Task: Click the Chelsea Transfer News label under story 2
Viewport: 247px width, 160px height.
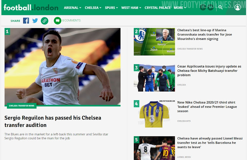Action: point(190,49)
